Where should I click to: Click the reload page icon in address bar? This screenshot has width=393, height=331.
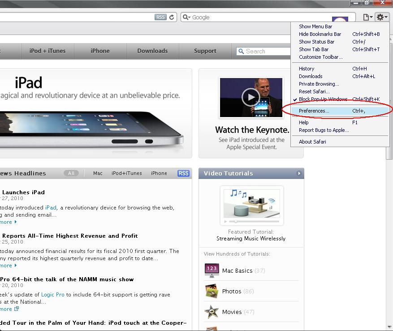(173, 17)
